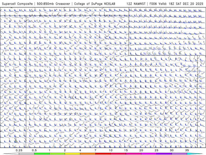206x155 pixels.
Task: Click the yellow 2–4 legend segment
Action: tap(72, 154)
